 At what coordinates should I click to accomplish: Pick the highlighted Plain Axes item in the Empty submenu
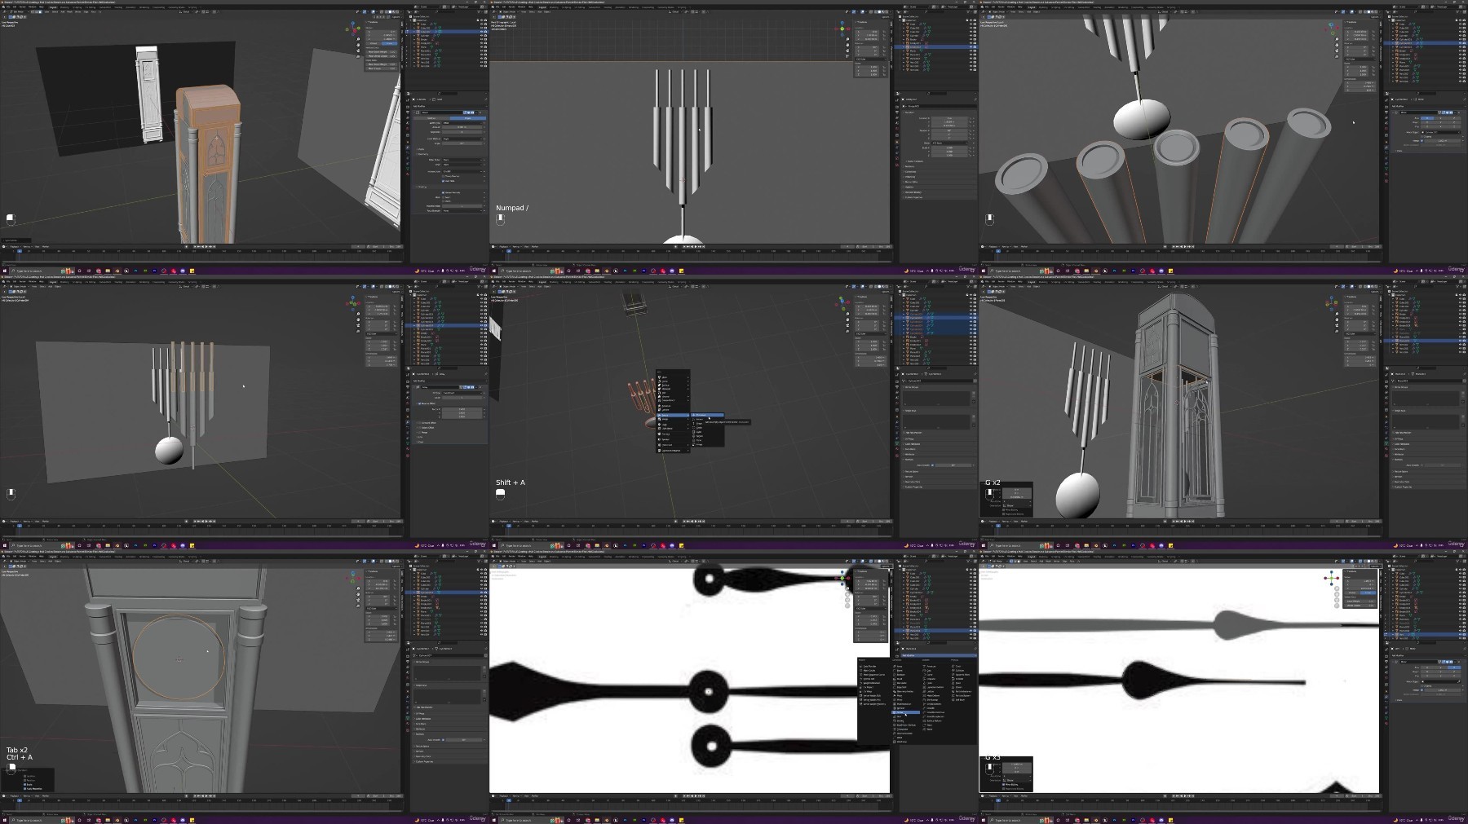tap(707, 415)
